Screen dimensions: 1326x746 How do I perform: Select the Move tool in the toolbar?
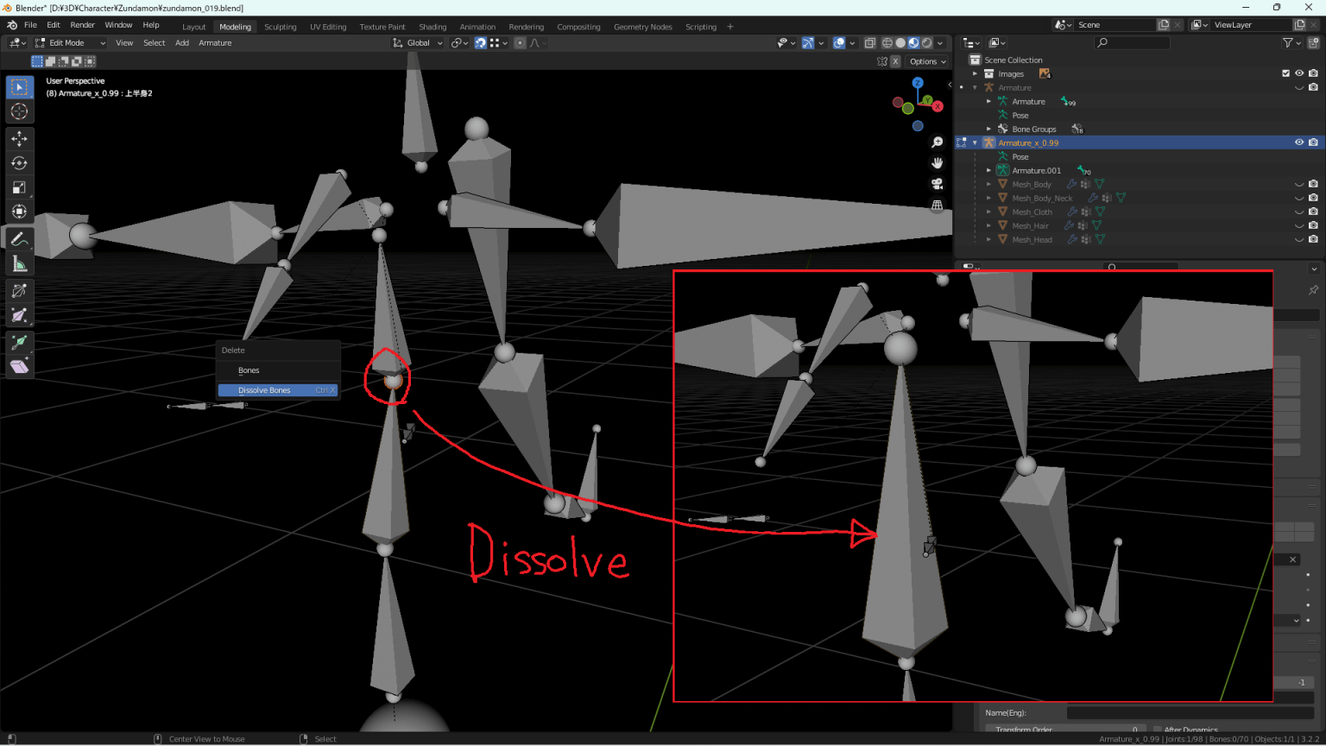(19, 137)
